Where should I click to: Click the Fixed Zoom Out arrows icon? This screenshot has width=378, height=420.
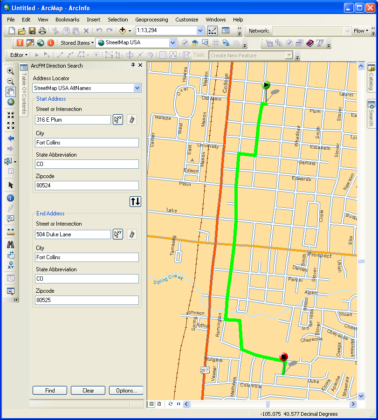(10, 125)
